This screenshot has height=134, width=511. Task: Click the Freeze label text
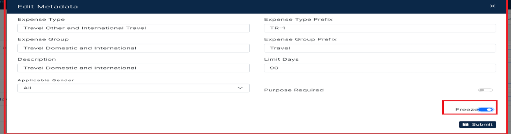[x=466, y=110]
